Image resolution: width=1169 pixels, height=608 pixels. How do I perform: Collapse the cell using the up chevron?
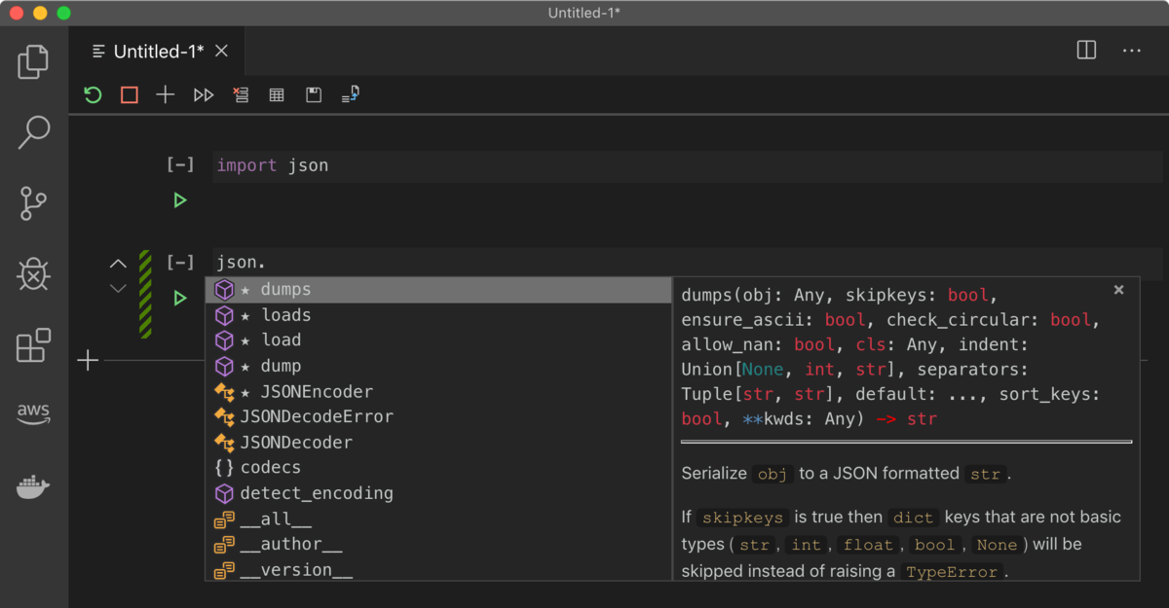(x=118, y=264)
